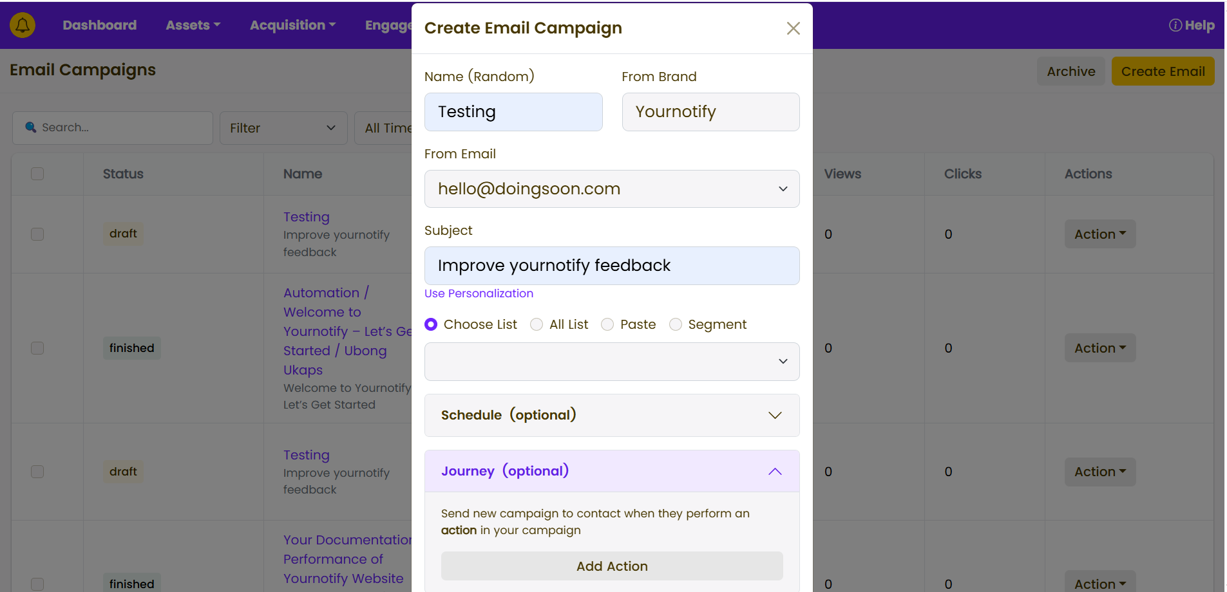1227x592 pixels.
Task: Select the Segment radio option
Action: (676, 325)
